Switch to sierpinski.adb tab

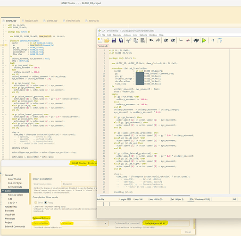click(x=71, y=21)
